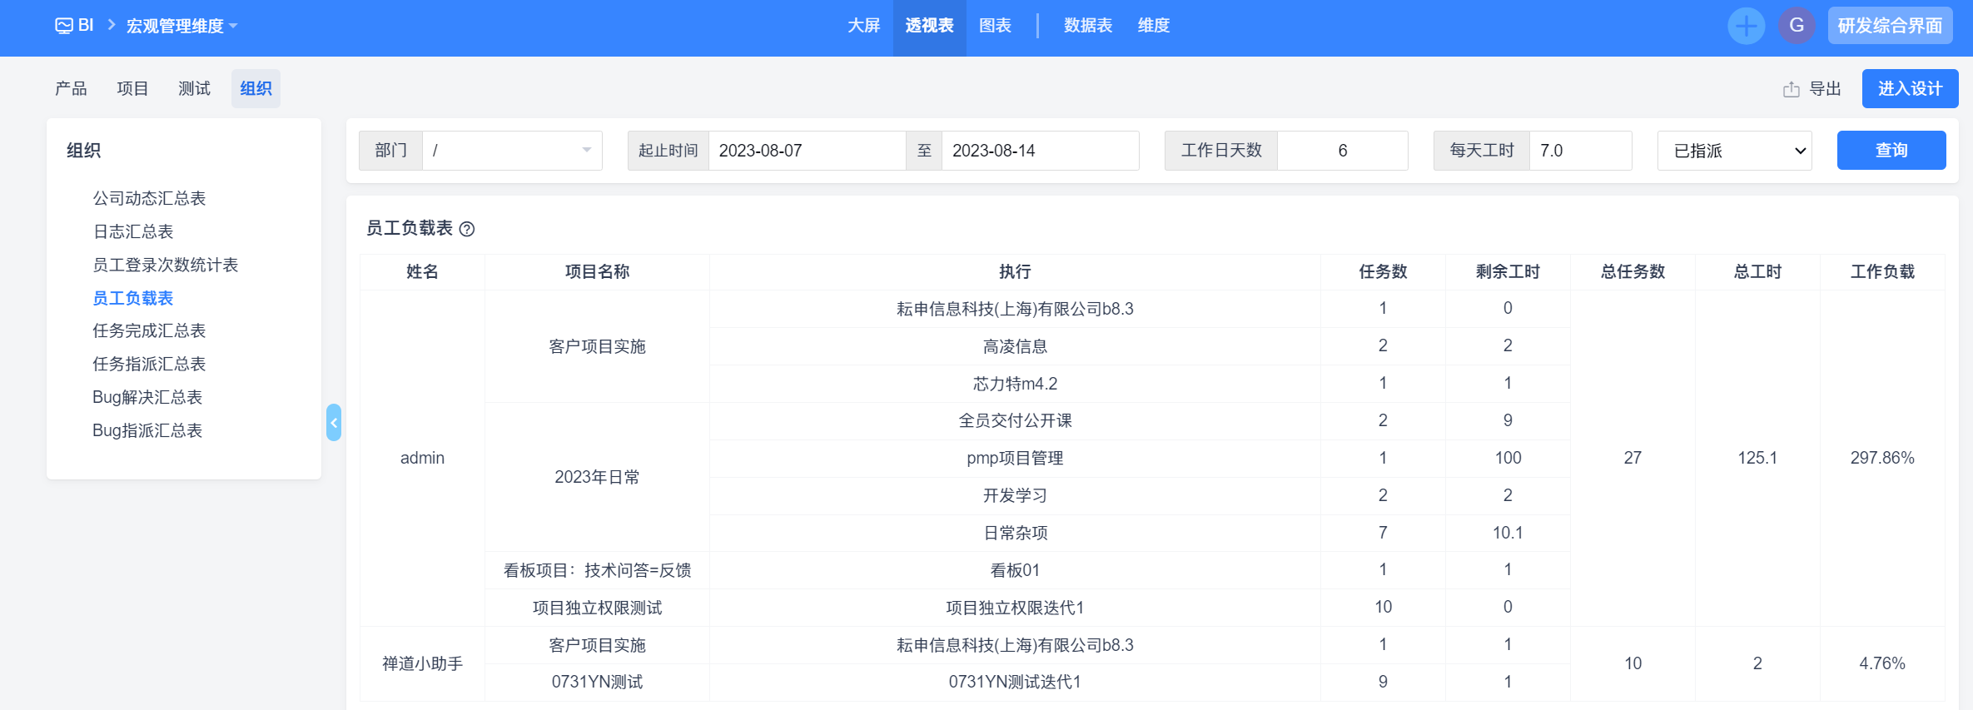
Task: Open the 部门 department dropdown
Action: (511, 151)
